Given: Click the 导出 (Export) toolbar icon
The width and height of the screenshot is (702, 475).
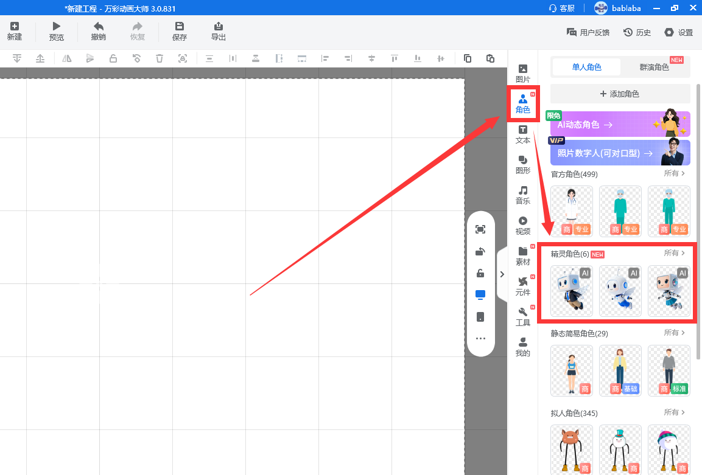Looking at the screenshot, I should coord(218,31).
